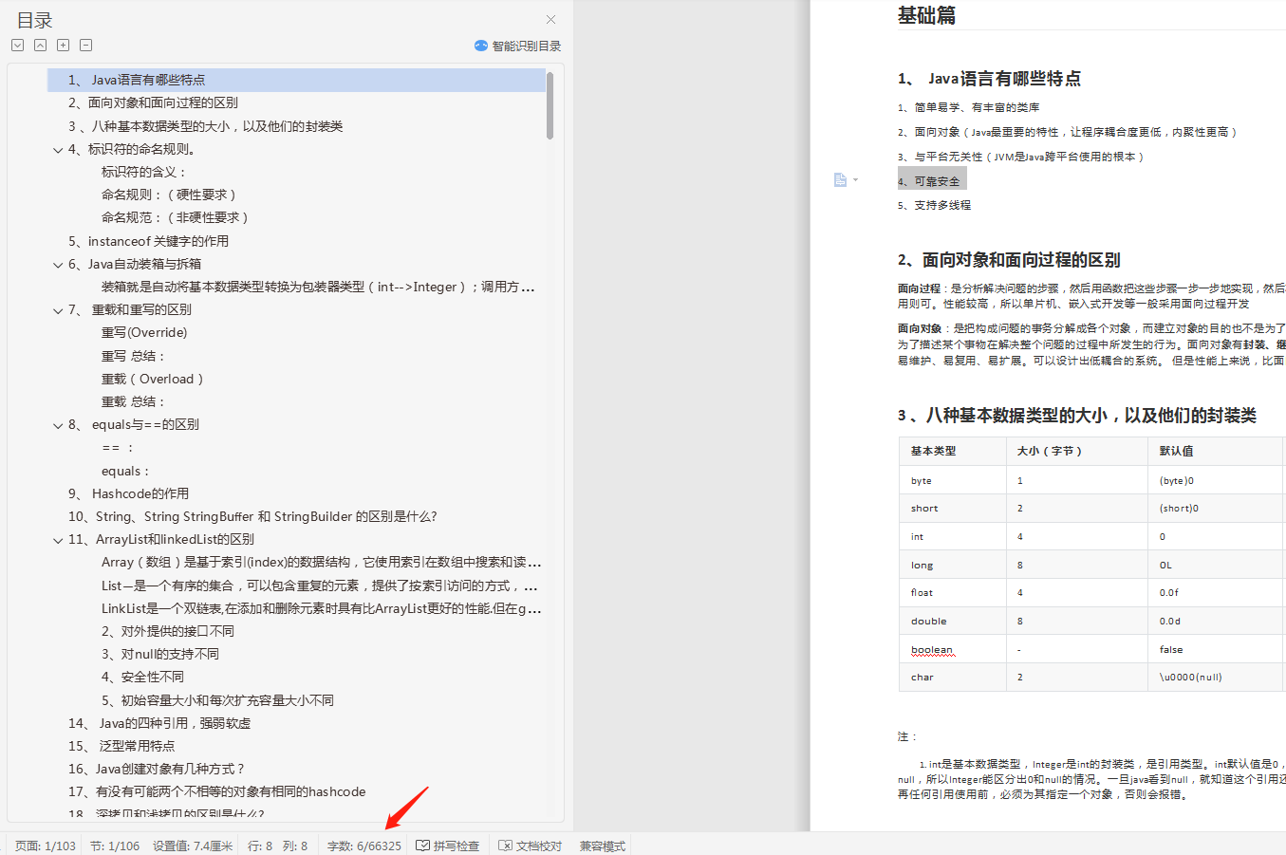This screenshot has width=1286, height=855.
Task: Go to 2、面向对象和面向过程的区别 in outline
Action: [153, 102]
